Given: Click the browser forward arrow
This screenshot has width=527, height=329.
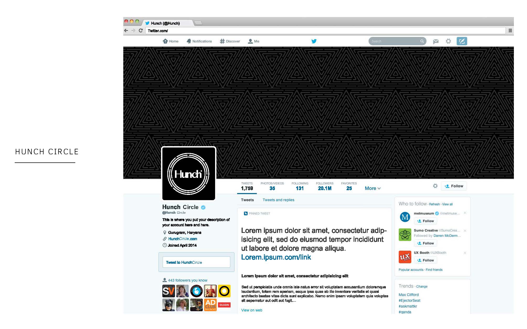Looking at the screenshot, I should click(133, 31).
